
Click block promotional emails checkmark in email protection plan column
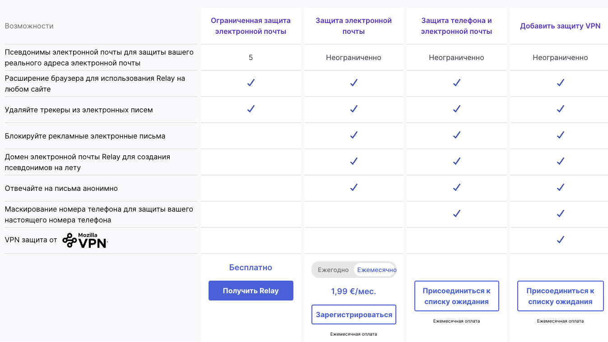353,135
